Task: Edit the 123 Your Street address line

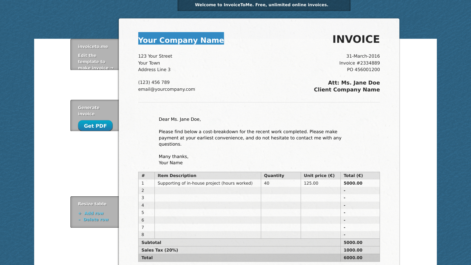Action: (155, 56)
